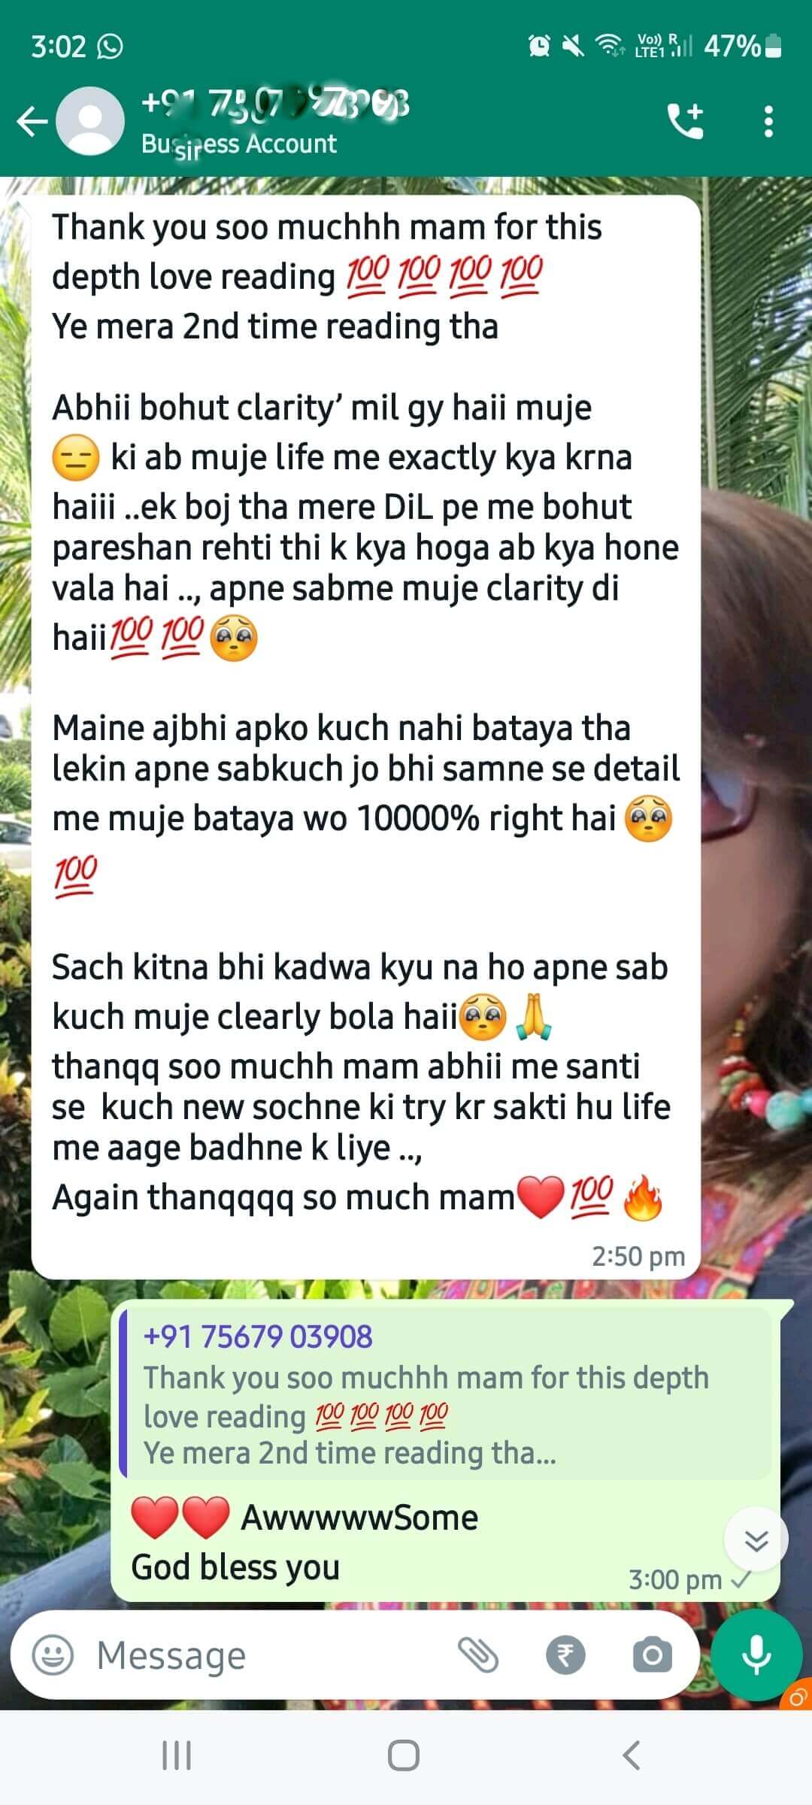Record voice message with microphone button

[x=756, y=1655]
